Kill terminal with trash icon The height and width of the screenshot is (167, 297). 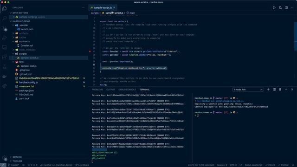pyautogui.click(x=280, y=90)
